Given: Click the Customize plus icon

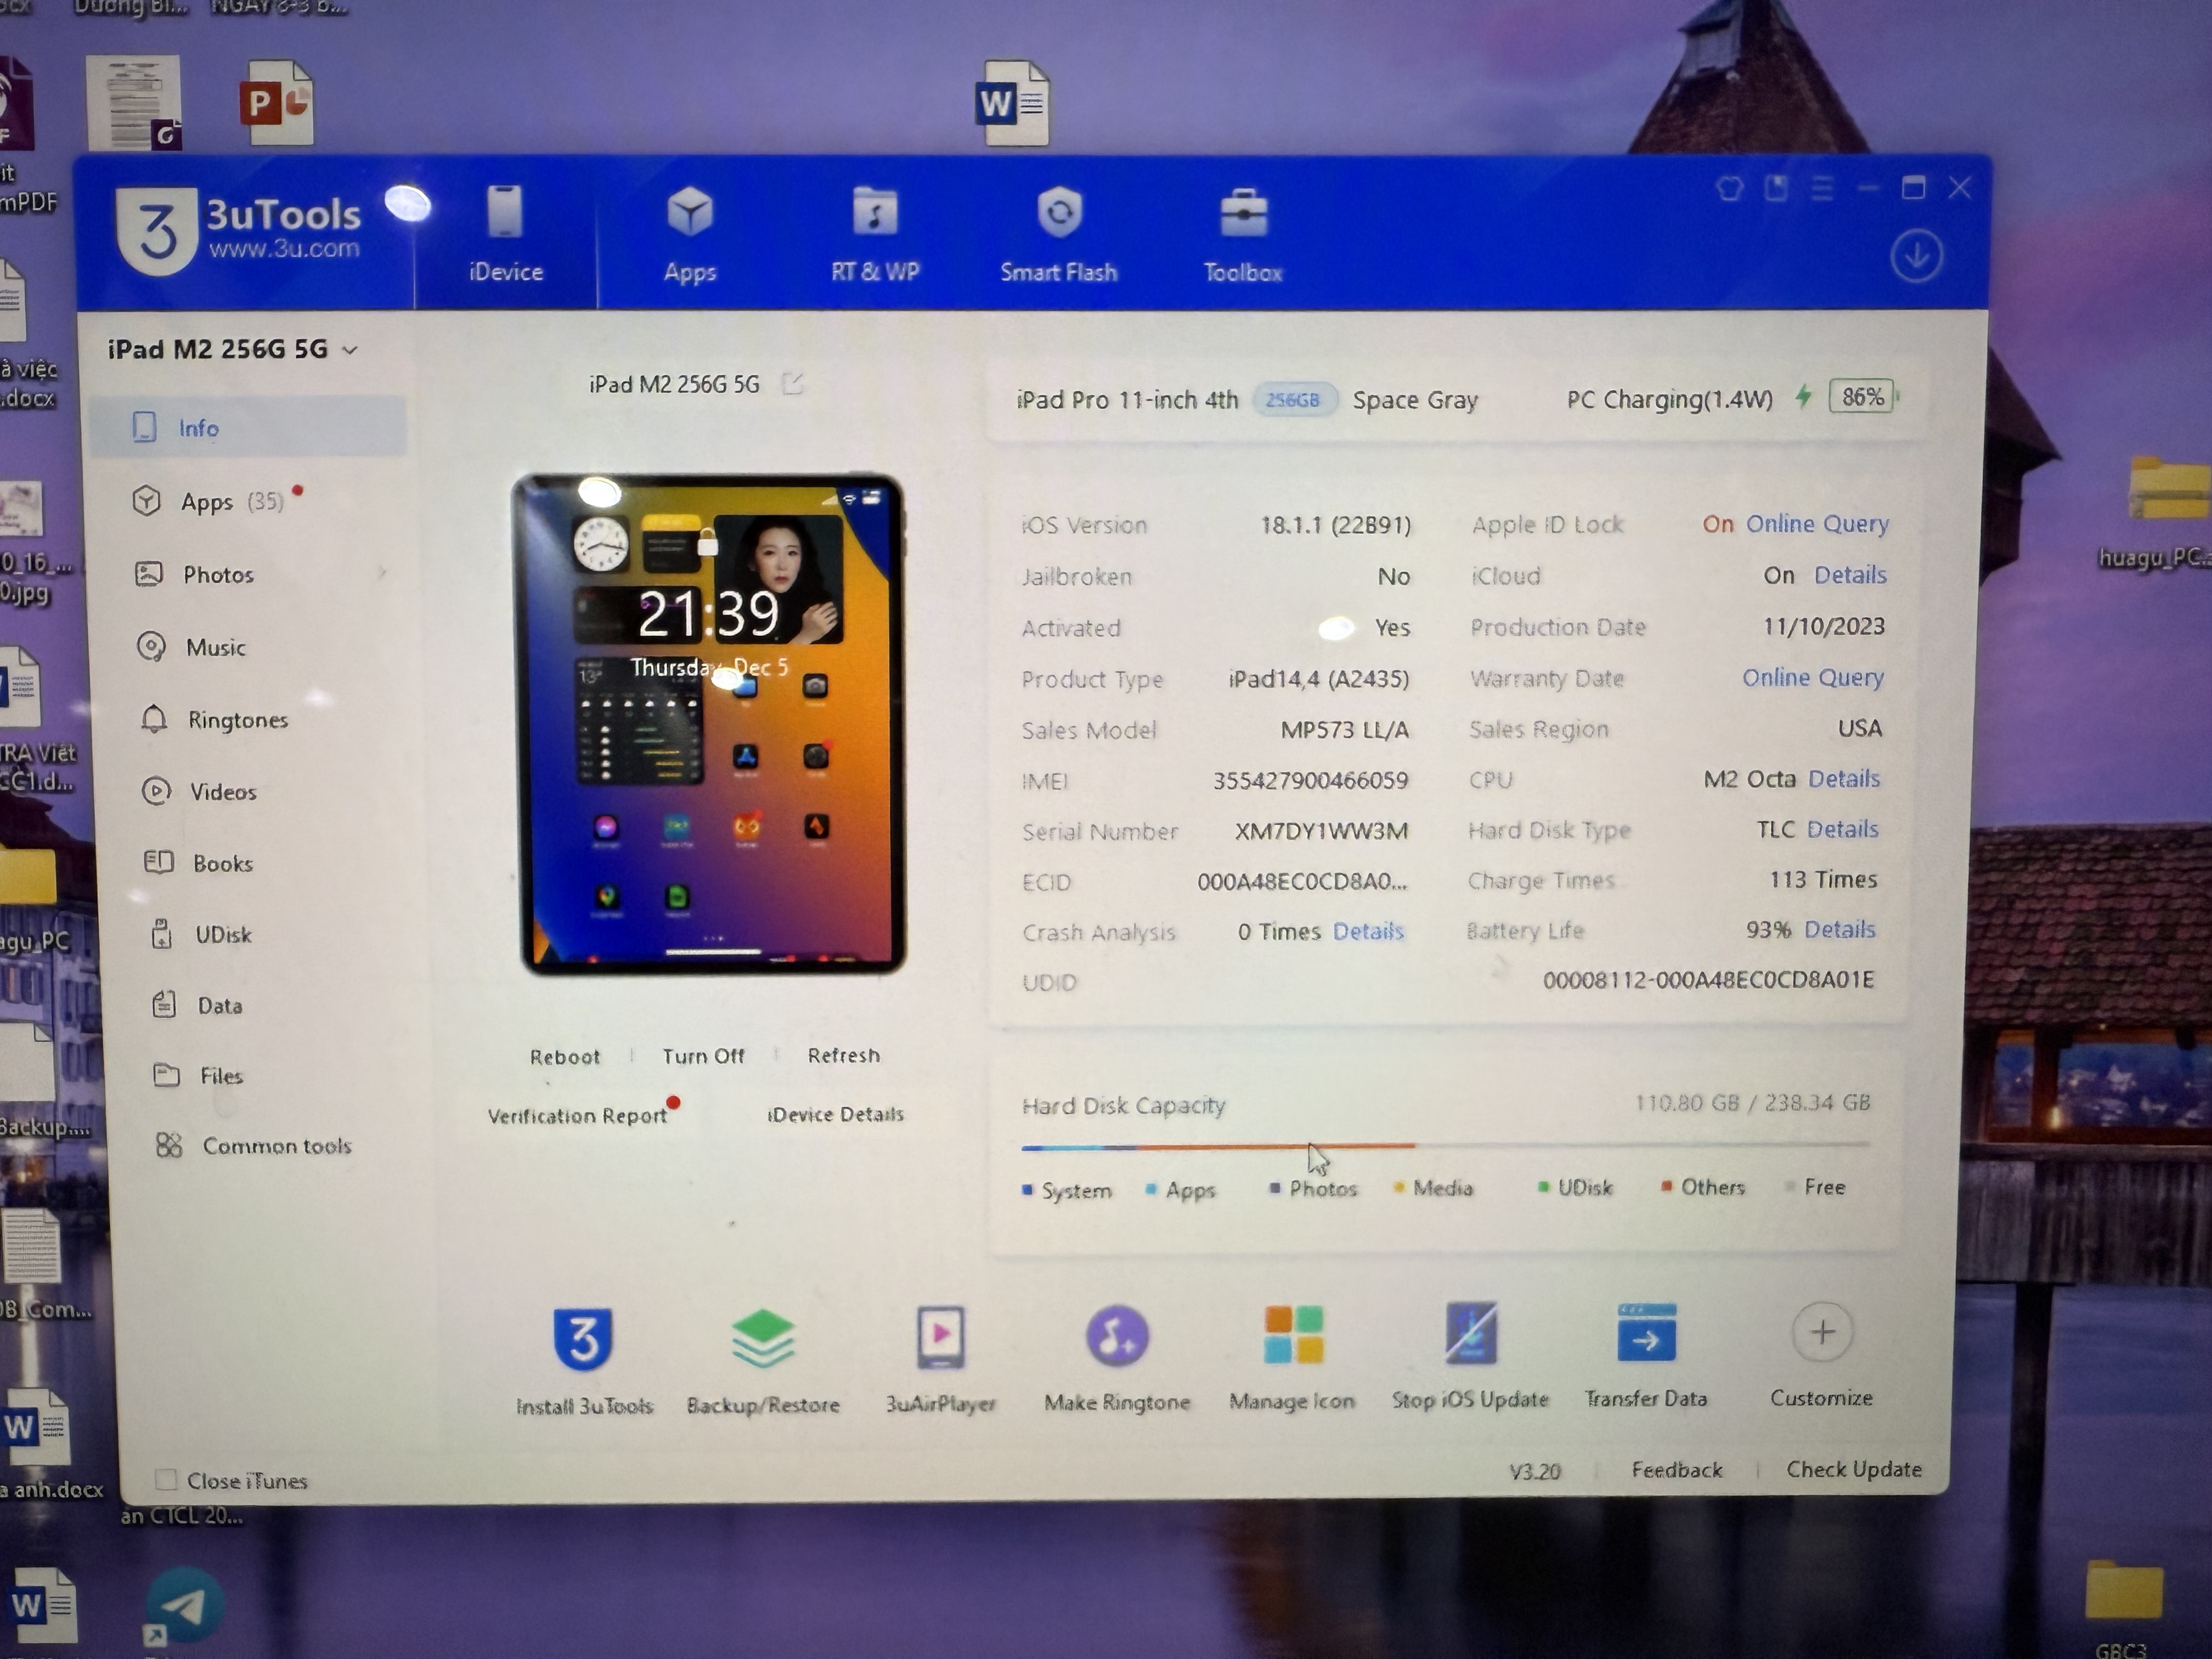Looking at the screenshot, I should click(1822, 1332).
